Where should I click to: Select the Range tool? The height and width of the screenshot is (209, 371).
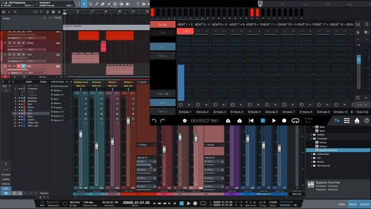(x=90, y=4)
